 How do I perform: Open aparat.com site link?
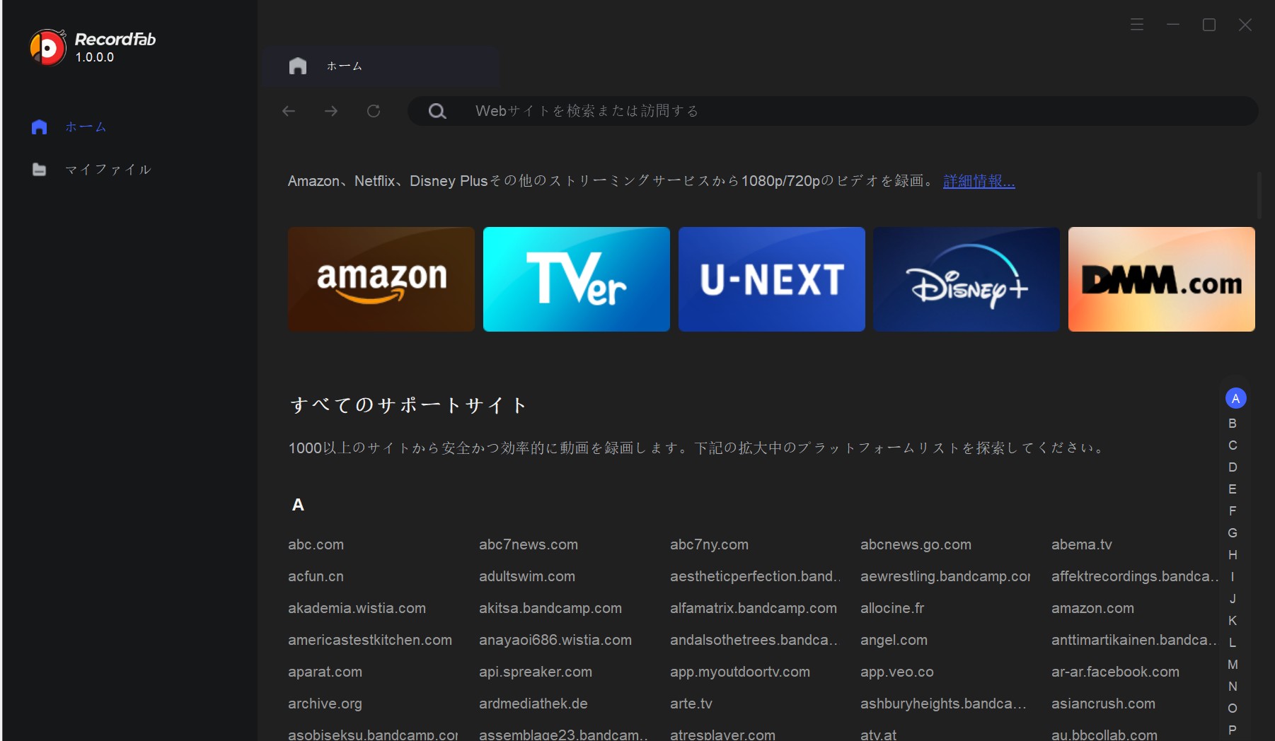[x=325, y=672]
